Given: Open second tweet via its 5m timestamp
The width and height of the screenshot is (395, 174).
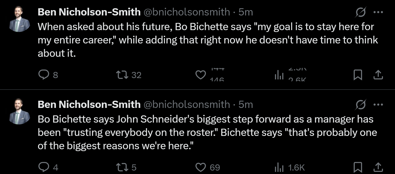Looking at the screenshot, I should (246, 104).
